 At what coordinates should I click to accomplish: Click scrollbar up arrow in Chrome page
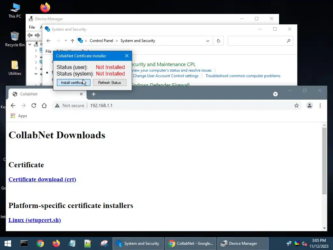tap(324, 125)
